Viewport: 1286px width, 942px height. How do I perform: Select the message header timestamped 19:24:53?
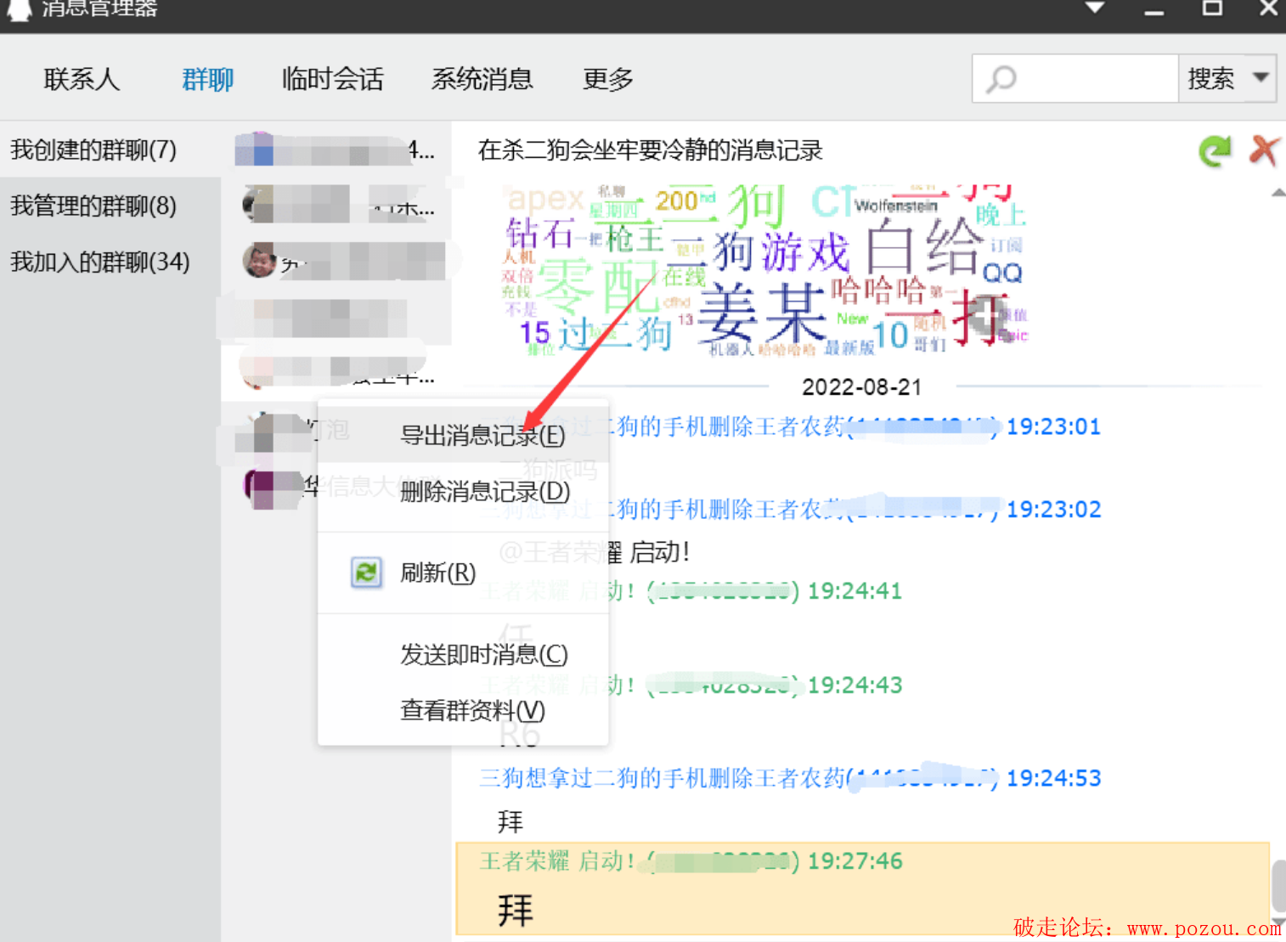pos(790,778)
